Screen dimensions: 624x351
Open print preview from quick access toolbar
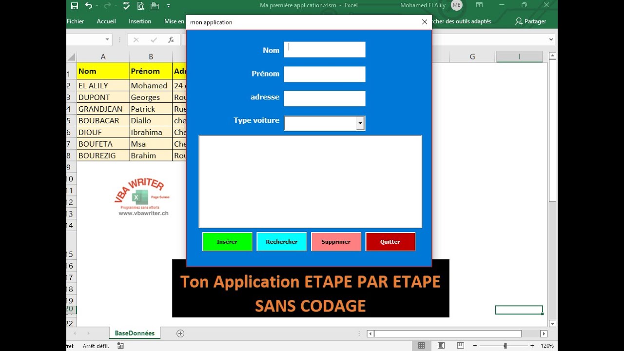[141, 6]
